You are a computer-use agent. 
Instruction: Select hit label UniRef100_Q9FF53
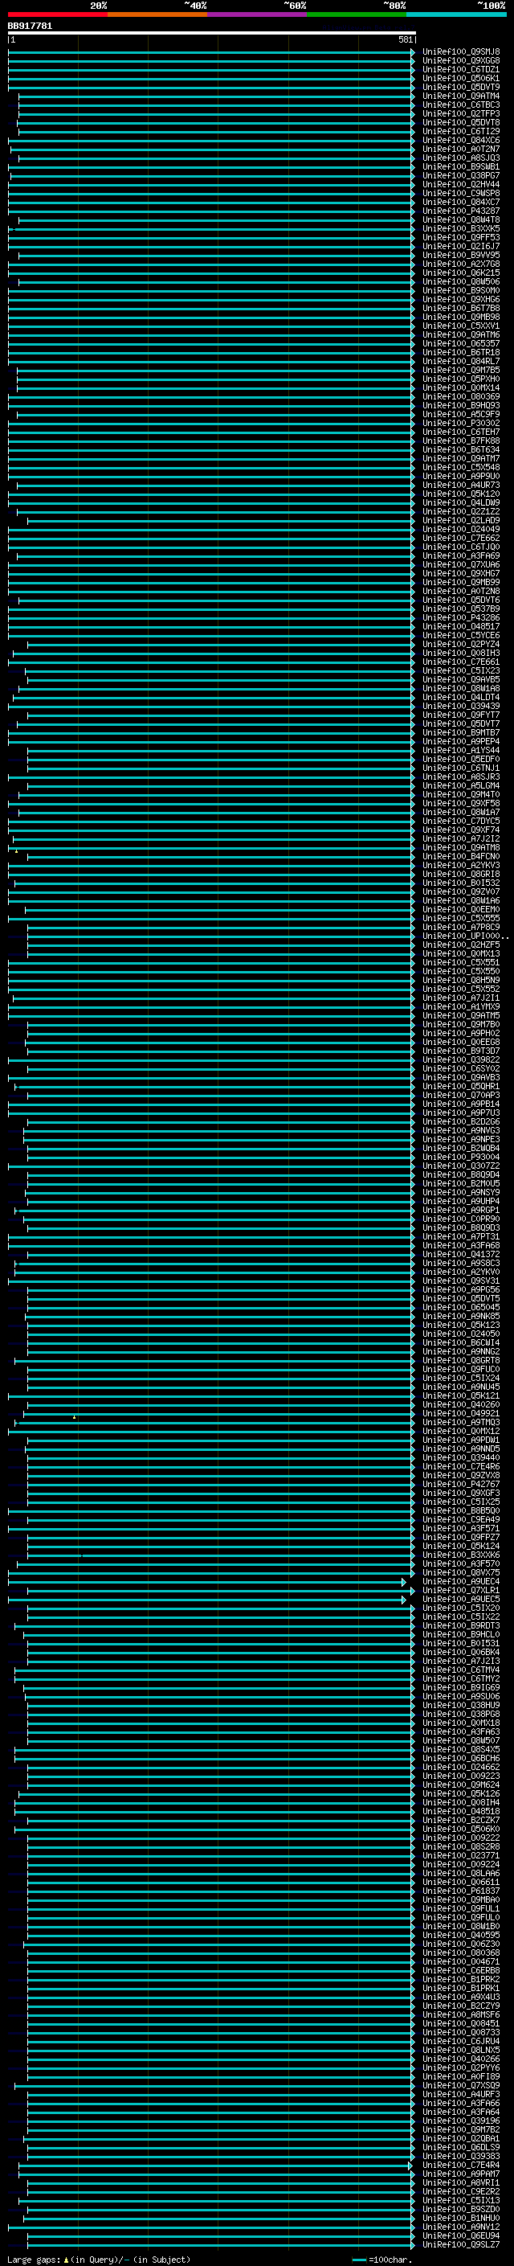coord(461,237)
